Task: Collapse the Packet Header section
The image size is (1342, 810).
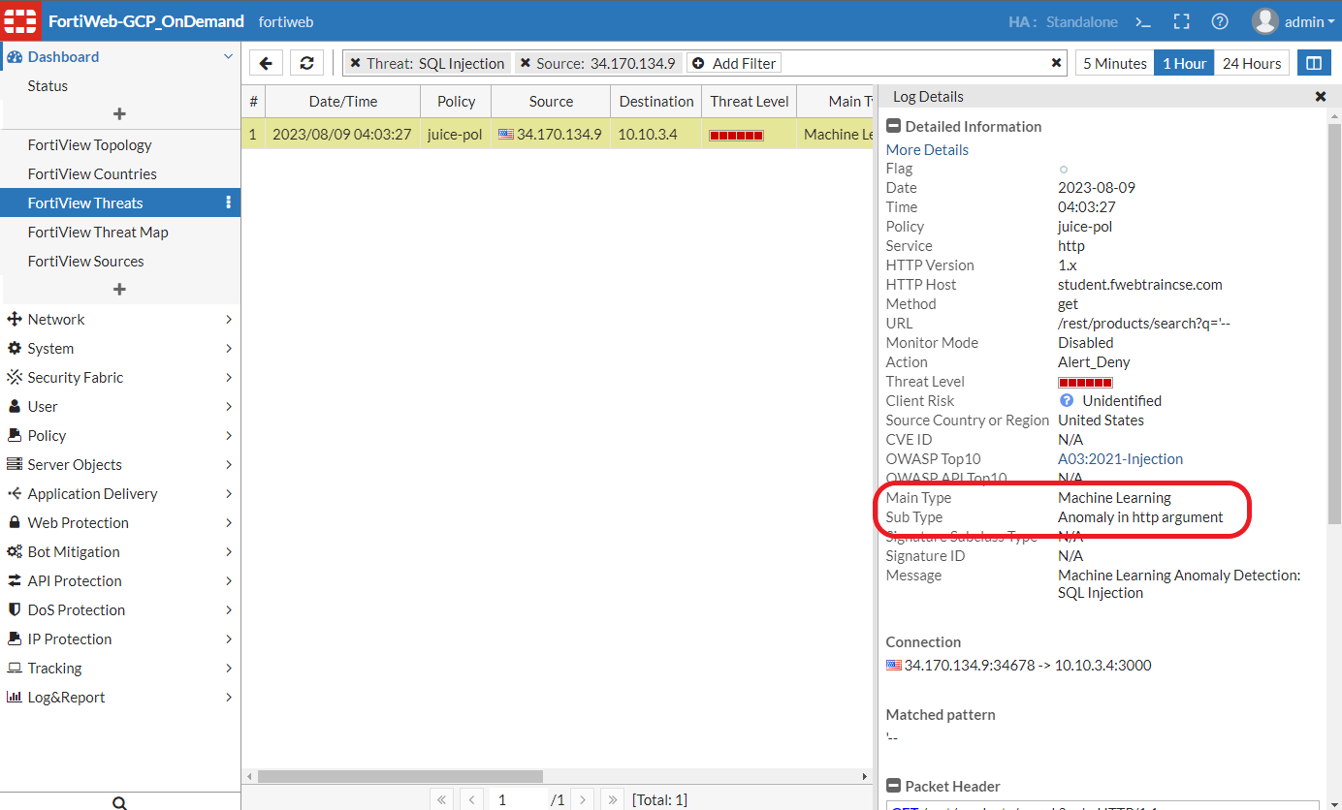Action: 893,786
